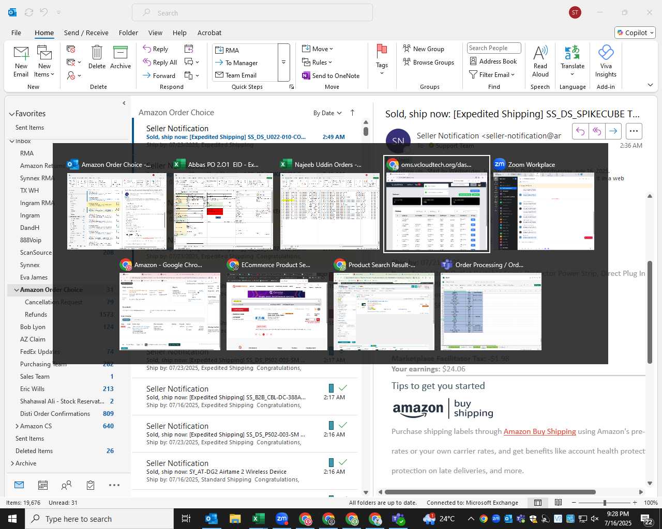Select the oms.vcloudtech.org window thumbnail
The width and height of the screenshot is (662, 529).
point(437,204)
